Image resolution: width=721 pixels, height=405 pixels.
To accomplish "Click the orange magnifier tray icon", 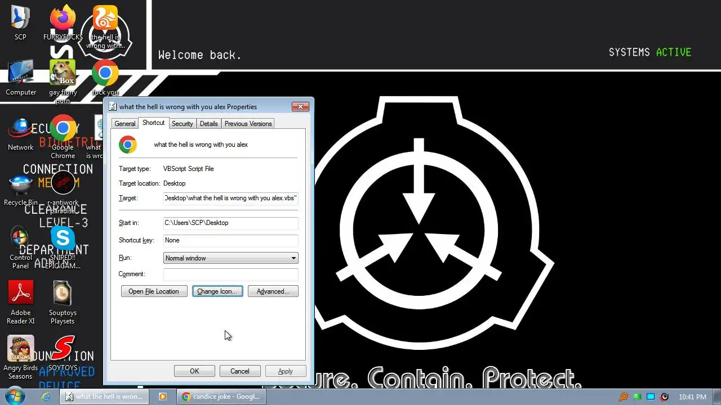I will (624, 397).
